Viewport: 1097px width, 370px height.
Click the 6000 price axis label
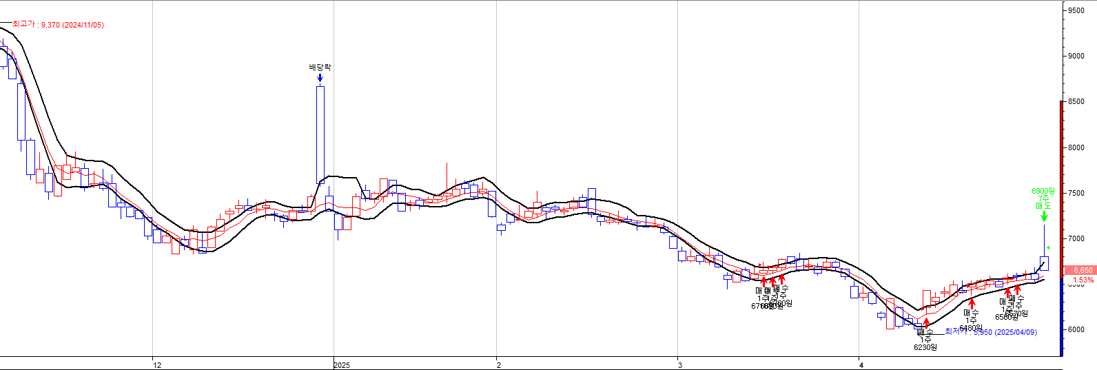(1076, 329)
